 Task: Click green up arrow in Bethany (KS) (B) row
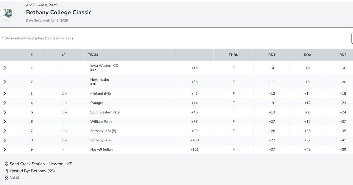click(66, 131)
